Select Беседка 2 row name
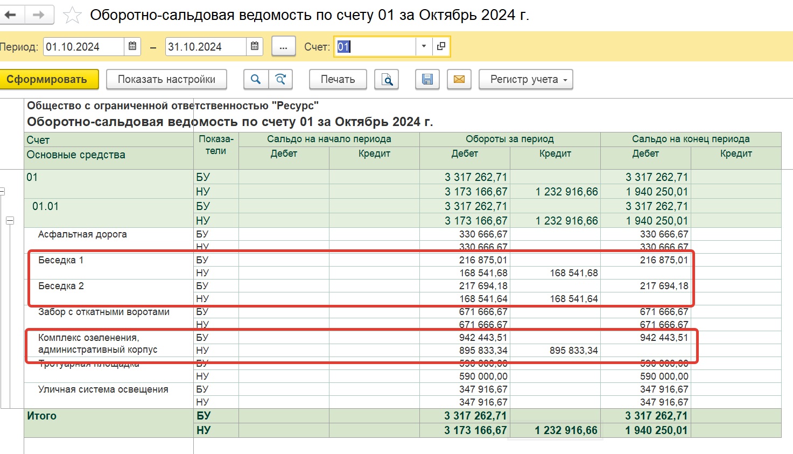The image size is (793, 454). tap(61, 286)
